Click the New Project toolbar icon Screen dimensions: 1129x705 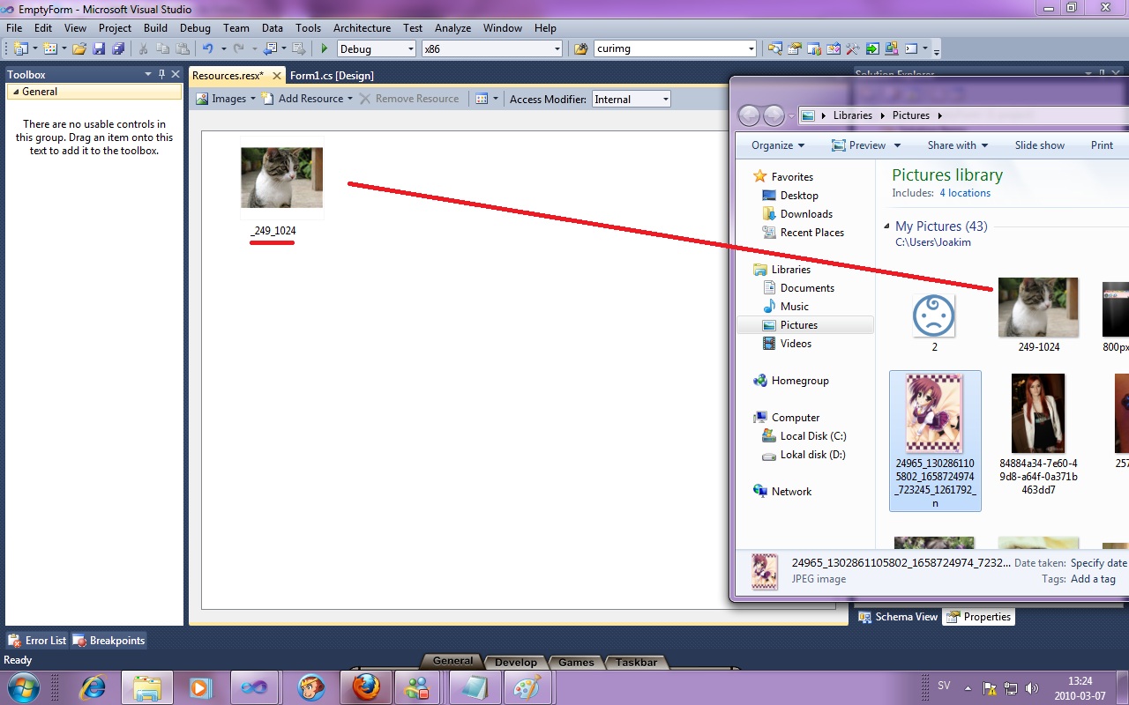20,48
